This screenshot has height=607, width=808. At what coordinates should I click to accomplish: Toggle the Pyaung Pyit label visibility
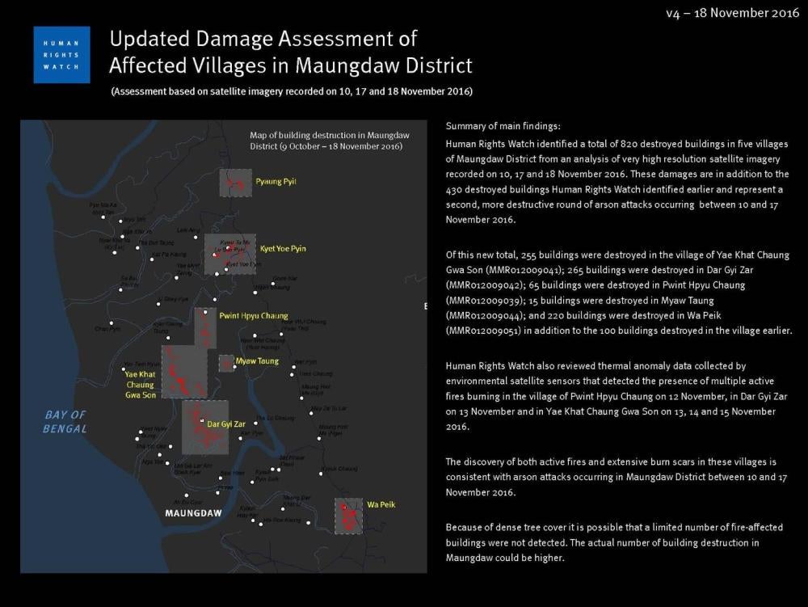tap(276, 182)
